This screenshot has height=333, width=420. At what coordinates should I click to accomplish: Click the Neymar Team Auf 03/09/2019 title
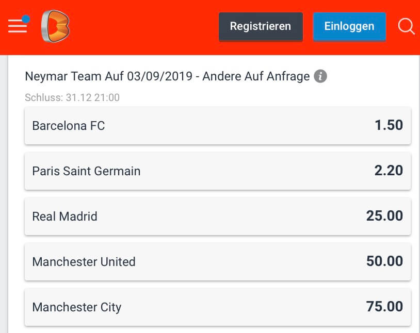109,76
